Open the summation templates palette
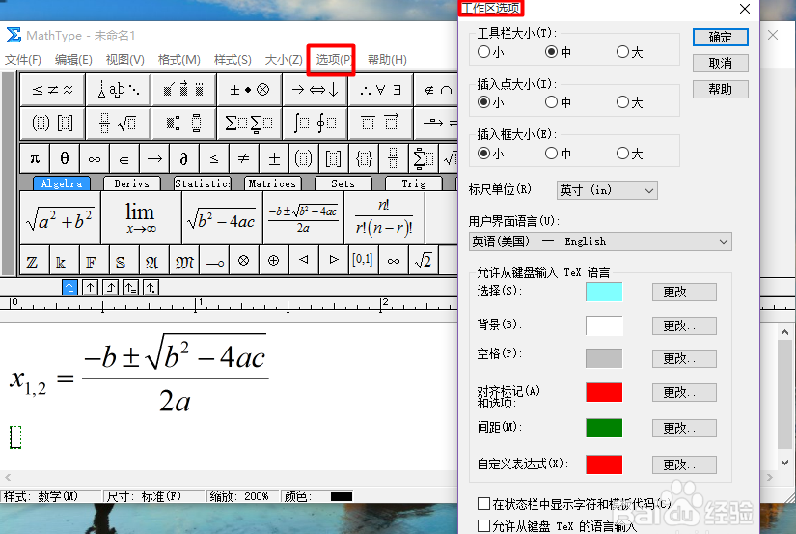The width and height of the screenshot is (796, 534). tap(248, 123)
